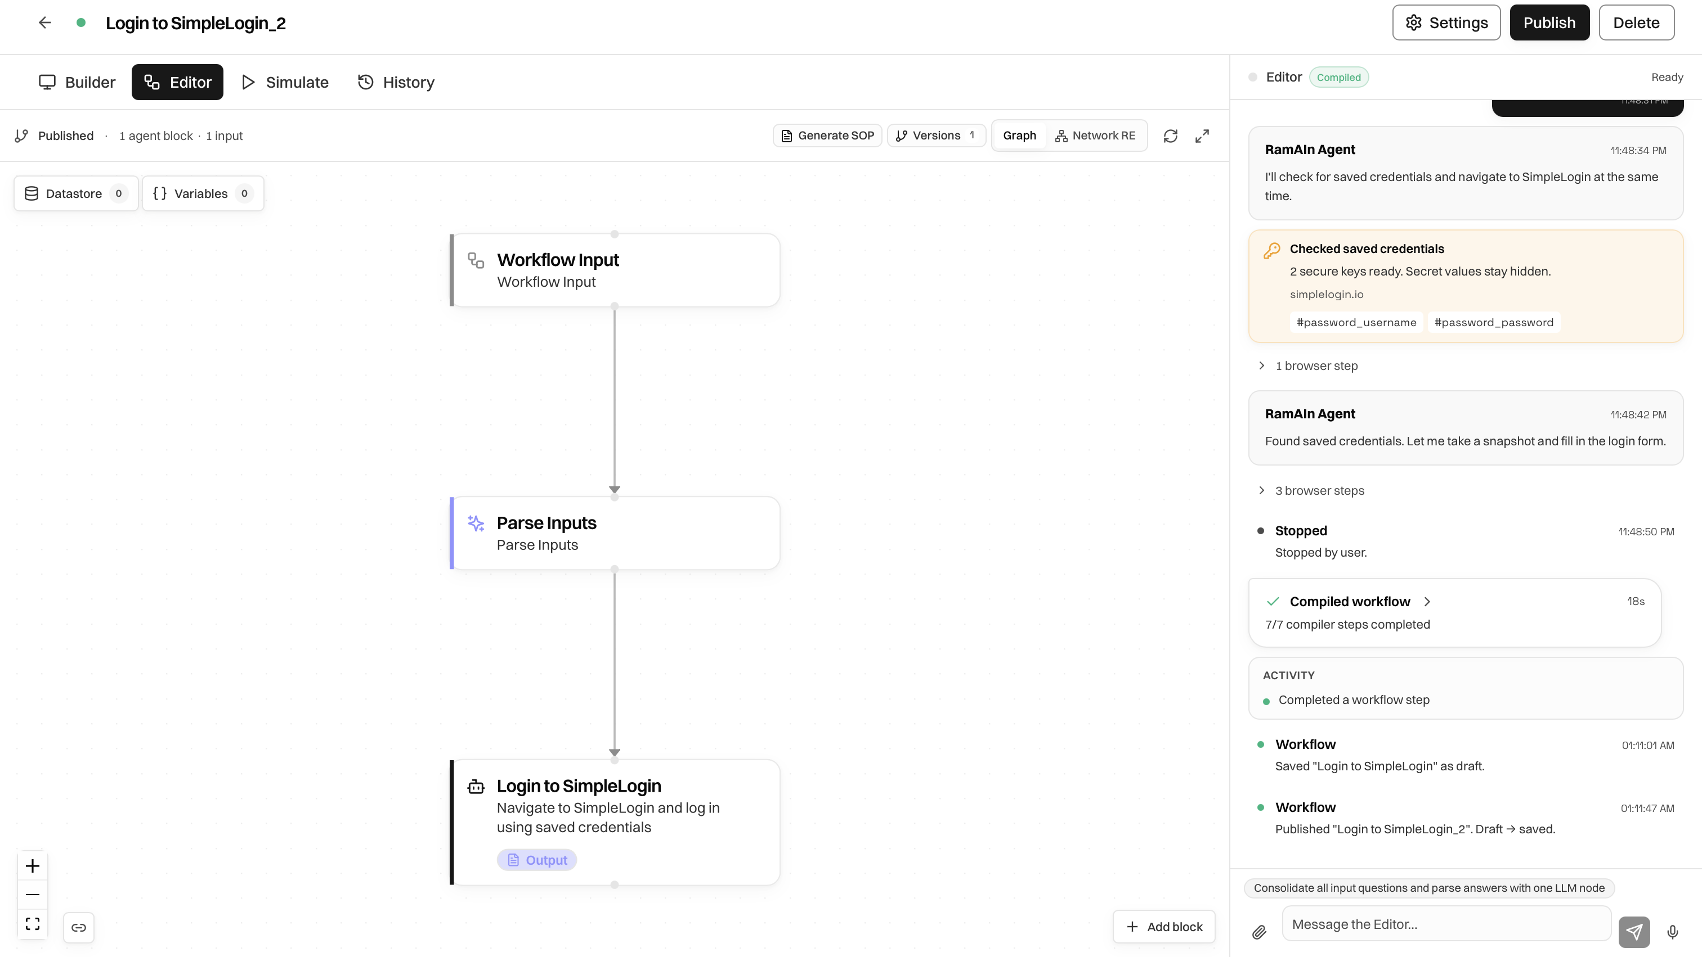1702x957 pixels.
Task: Open the Versions dropdown
Action: point(935,136)
